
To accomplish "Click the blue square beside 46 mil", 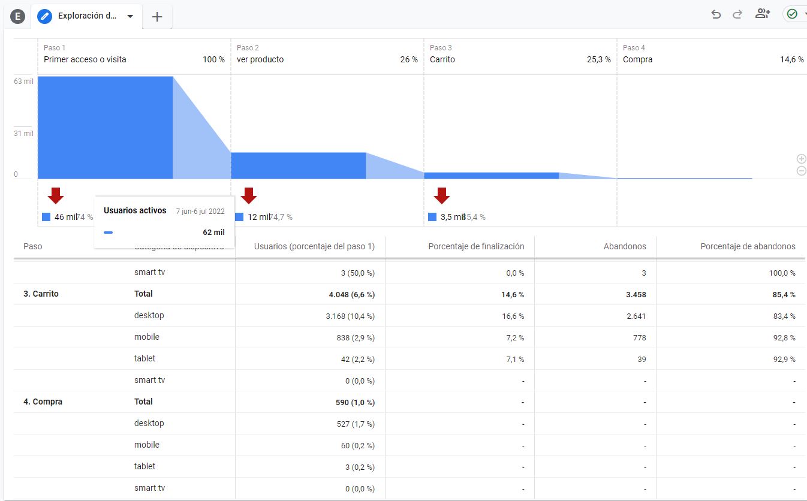I will tap(46, 217).
